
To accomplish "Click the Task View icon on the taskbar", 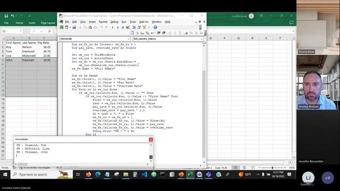I will click(x=78, y=175).
